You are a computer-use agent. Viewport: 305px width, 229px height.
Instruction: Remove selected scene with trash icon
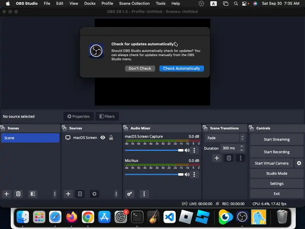18,194
